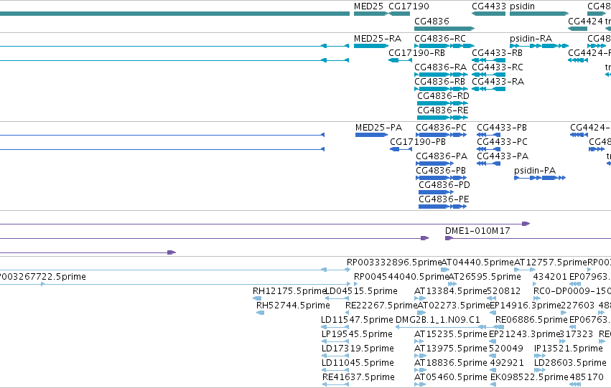Select transcript CG4836-RD

point(443,103)
